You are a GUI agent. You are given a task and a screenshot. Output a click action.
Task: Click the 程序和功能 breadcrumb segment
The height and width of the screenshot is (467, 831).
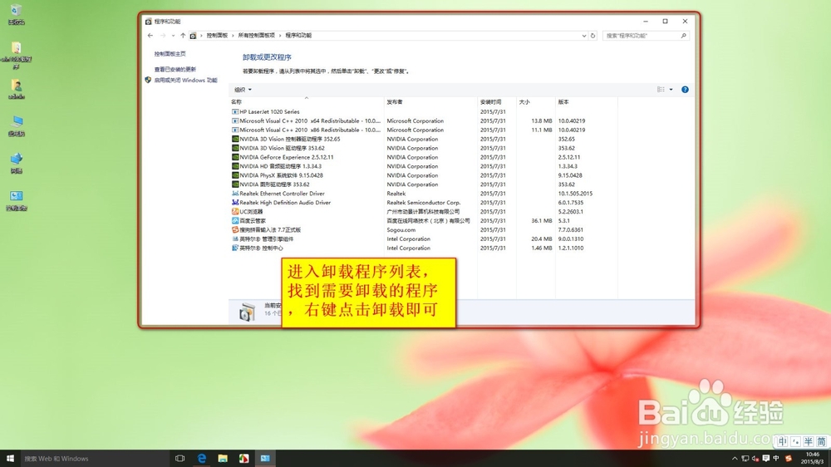[298, 36]
